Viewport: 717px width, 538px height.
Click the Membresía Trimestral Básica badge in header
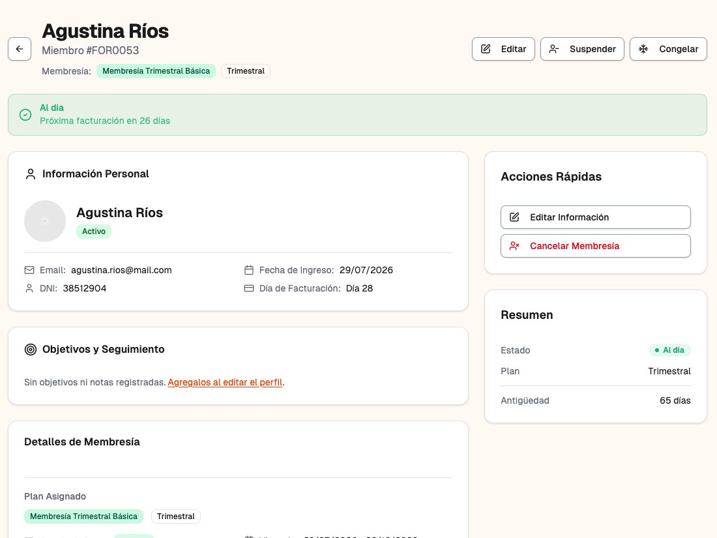coord(156,71)
